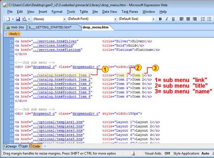Open the Task Panes menu
Image resolution: width=214 pixels, height=158 pixels.
pyautogui.click(x=129, y=11)
